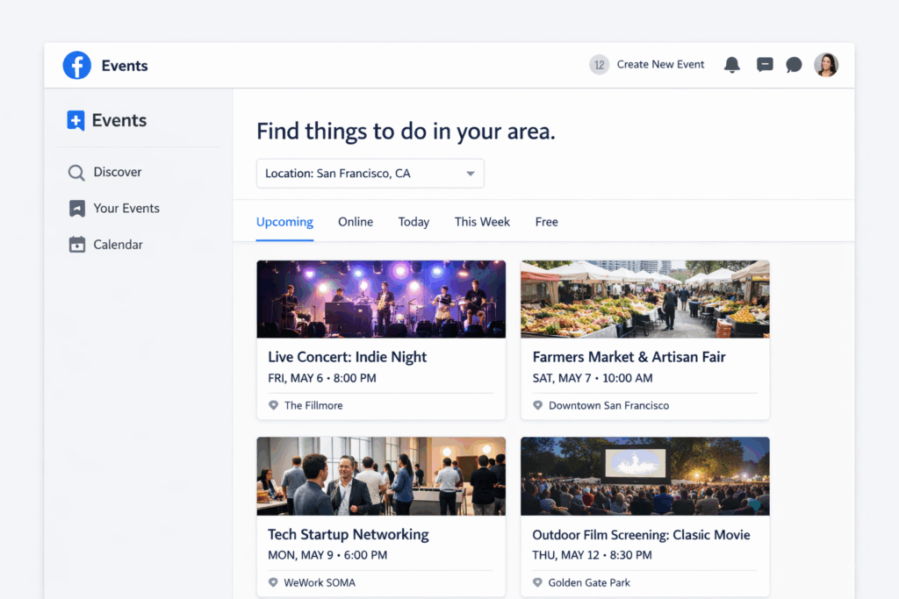Click your profile picture avatar
Image resolution: width=899 pixels, height=599 pixels.
point(826,64)
